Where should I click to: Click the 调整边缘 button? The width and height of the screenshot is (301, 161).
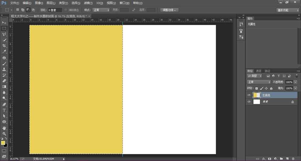tap(169, 10)
